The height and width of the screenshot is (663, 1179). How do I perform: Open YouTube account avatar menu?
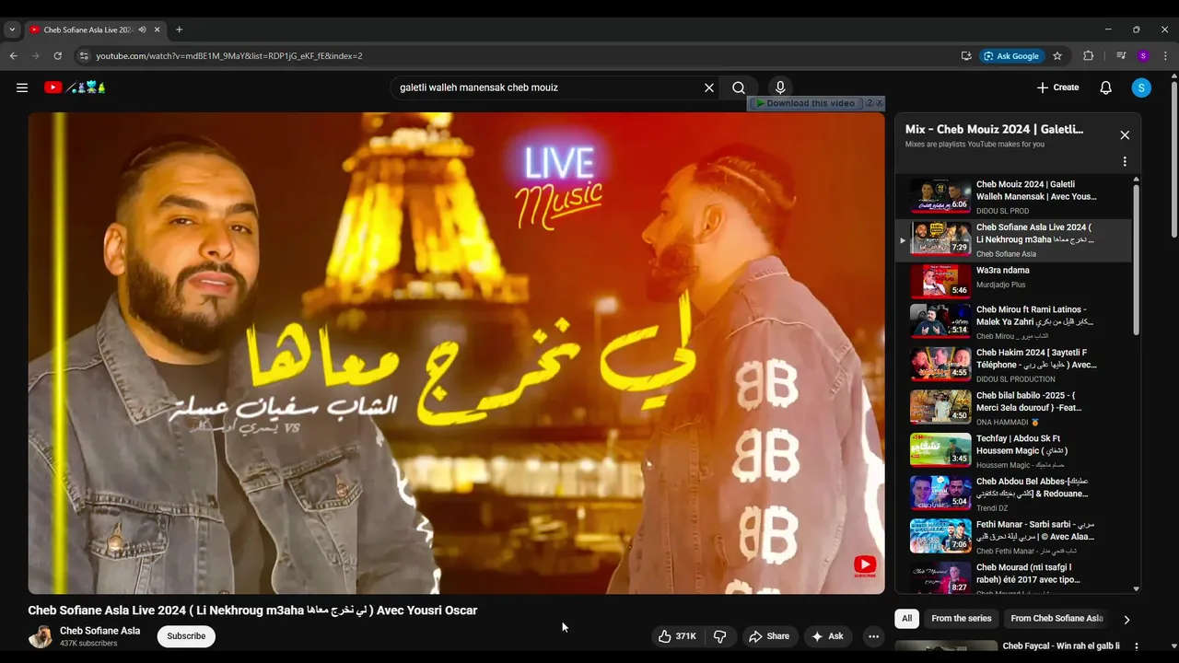[1141, 87]
